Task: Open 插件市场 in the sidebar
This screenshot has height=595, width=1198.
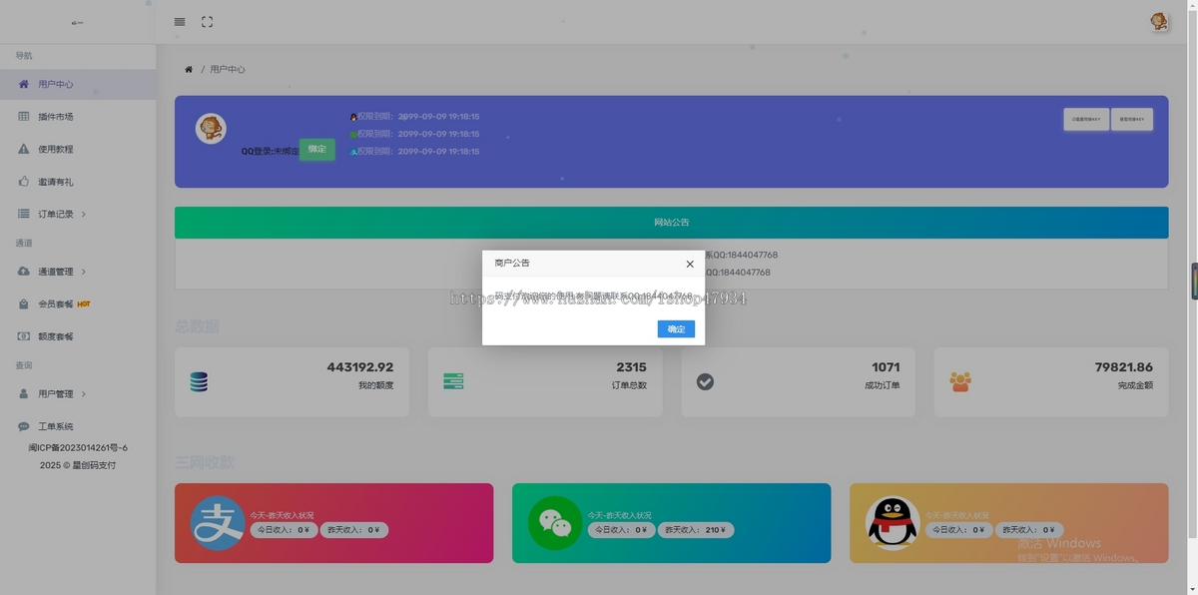Action: tap(55, 117)
